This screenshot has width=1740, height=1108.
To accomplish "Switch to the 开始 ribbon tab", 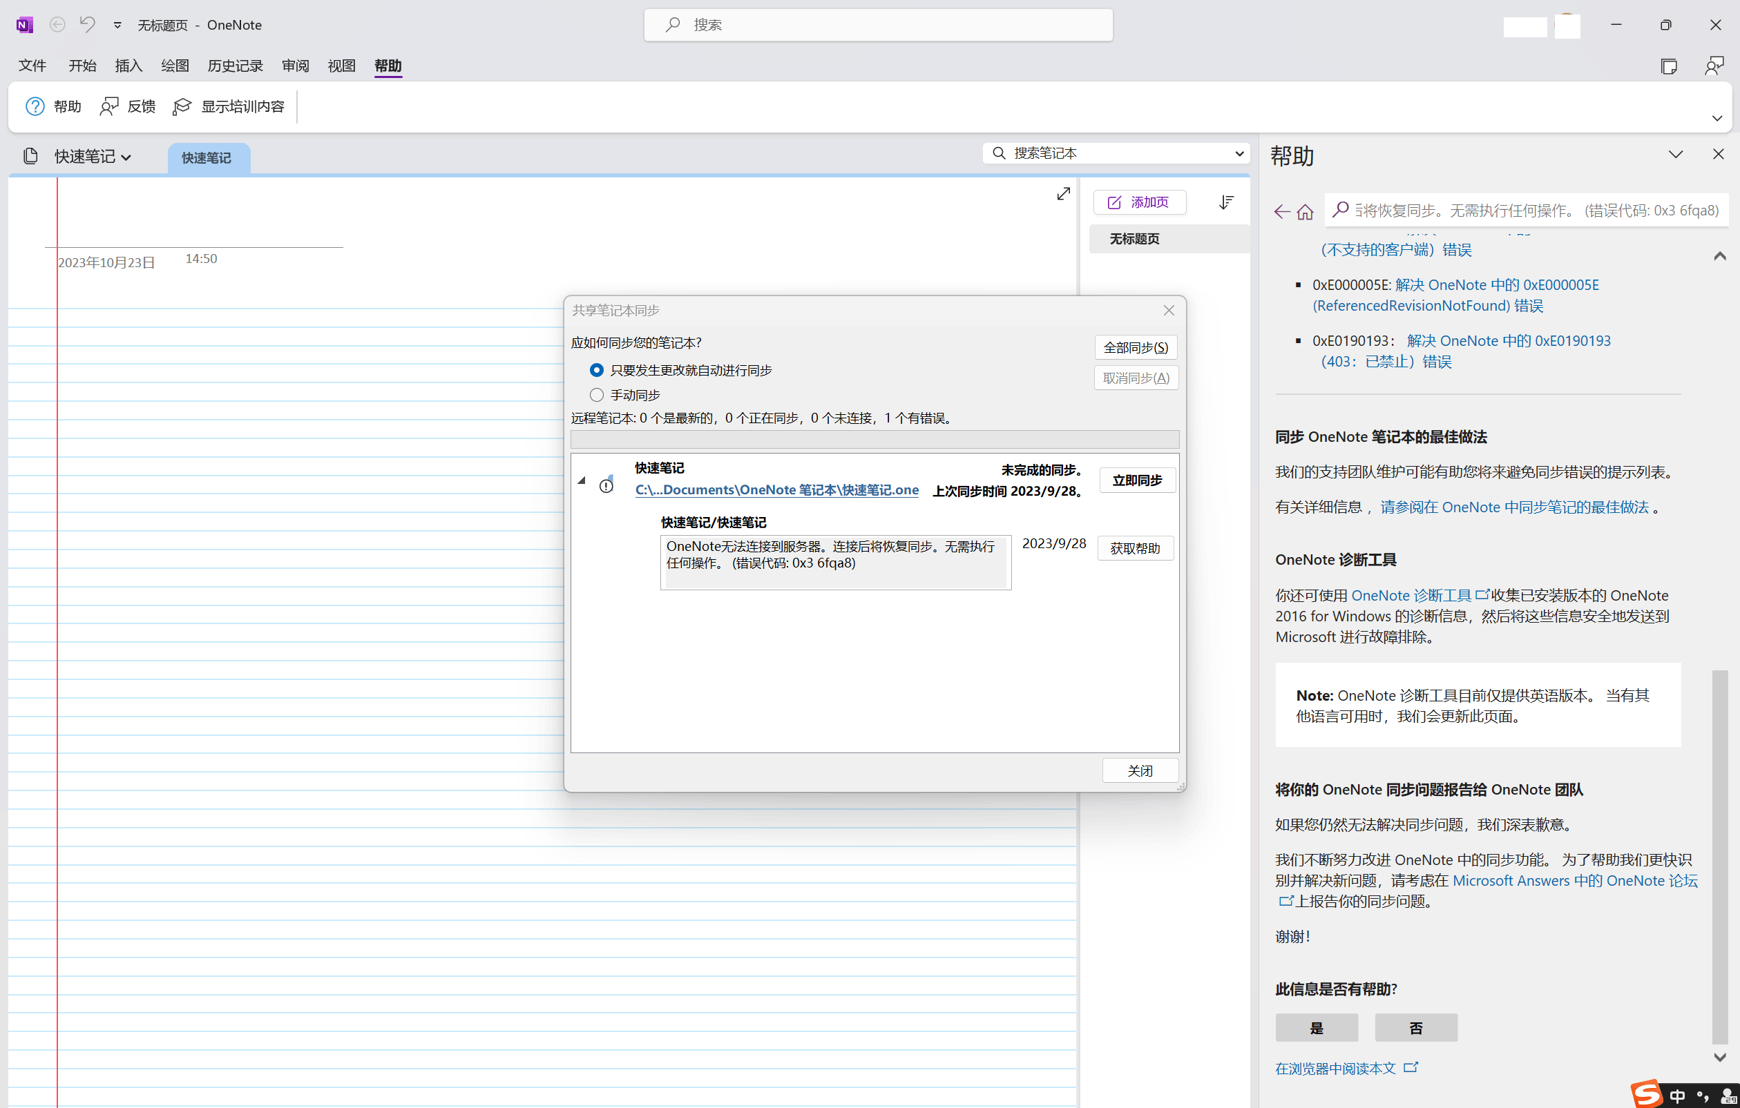I will [x=82, y=66].
